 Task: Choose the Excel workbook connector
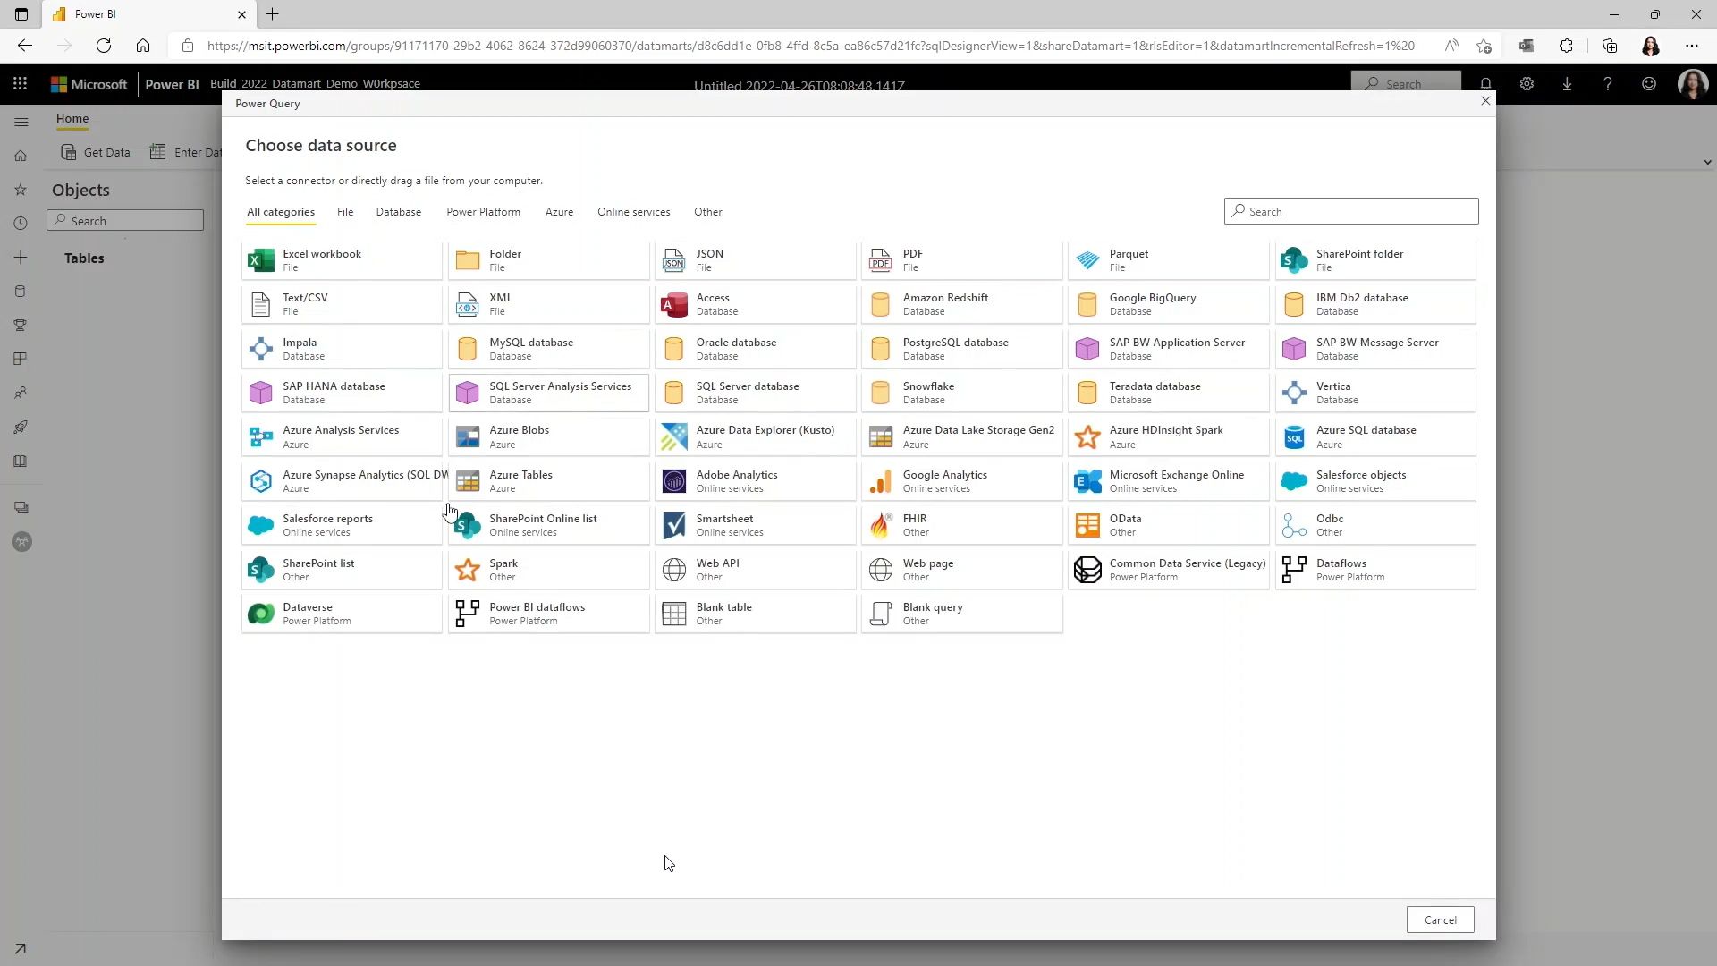(342, 260)
